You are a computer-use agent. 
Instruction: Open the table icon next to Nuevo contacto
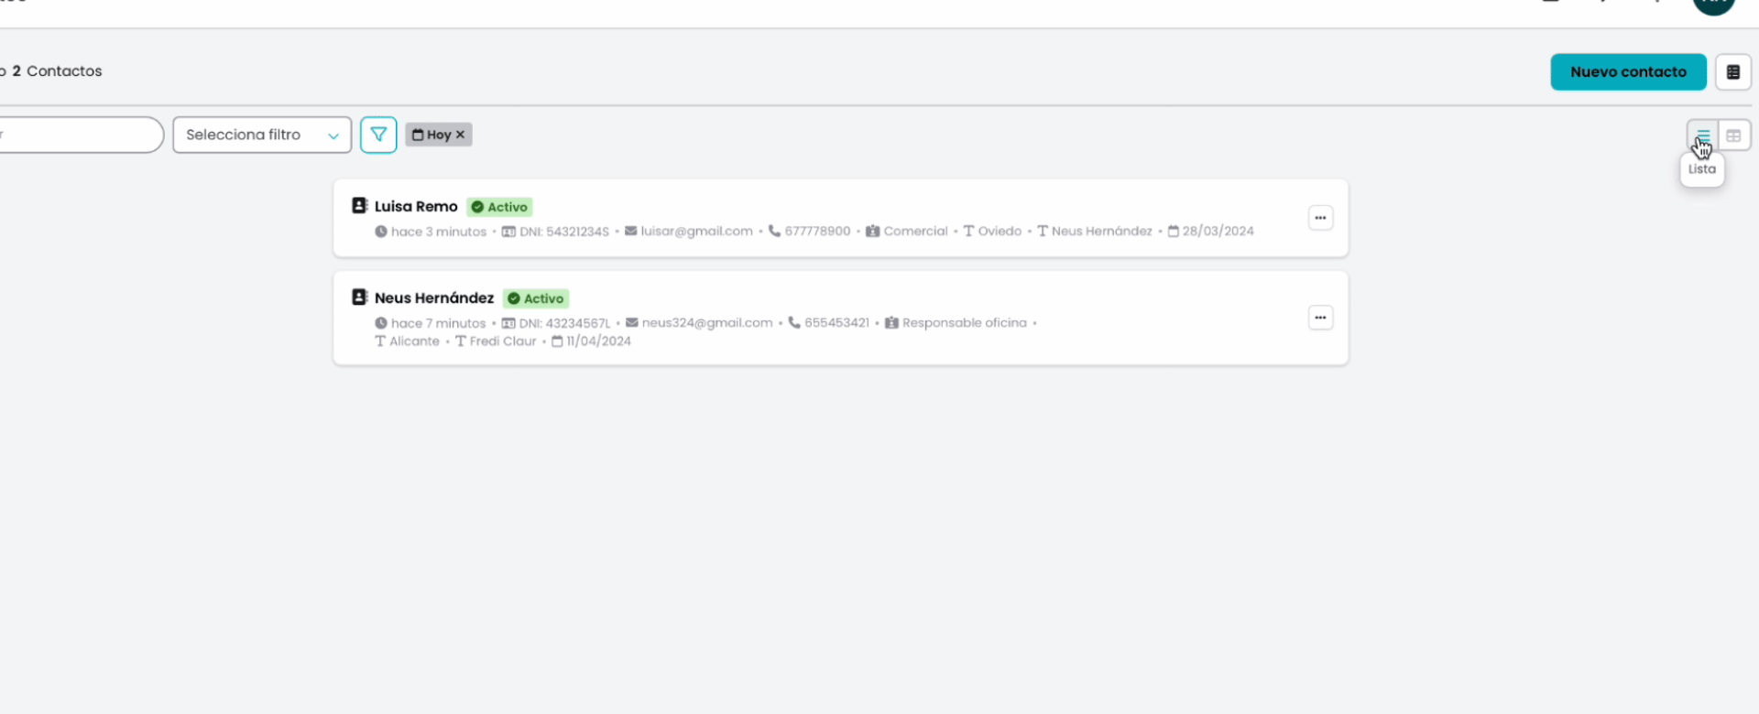point(1732,72)
